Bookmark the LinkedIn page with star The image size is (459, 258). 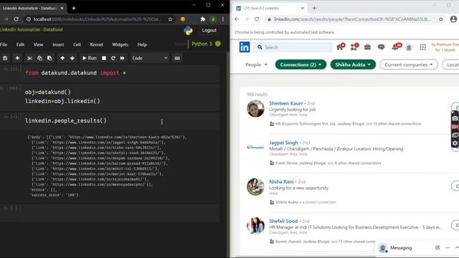click(x=441, y=19)
